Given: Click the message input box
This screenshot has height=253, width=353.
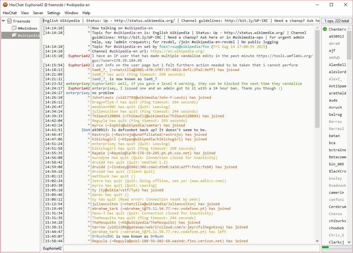Looking at the screenshot, I should pyautogui.click(x=191, y=248).
